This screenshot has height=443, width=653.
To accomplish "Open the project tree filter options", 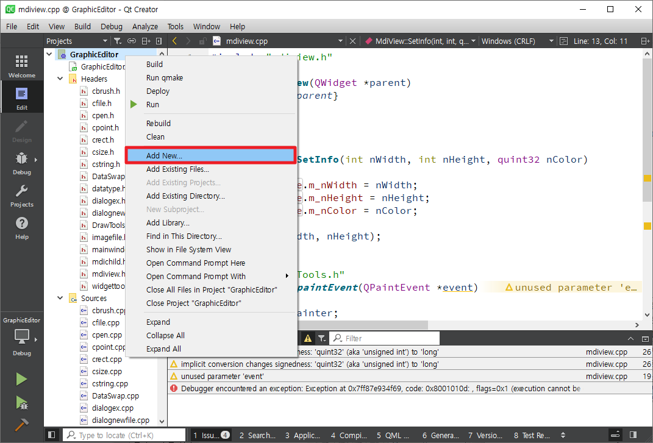I will (118, 41).
